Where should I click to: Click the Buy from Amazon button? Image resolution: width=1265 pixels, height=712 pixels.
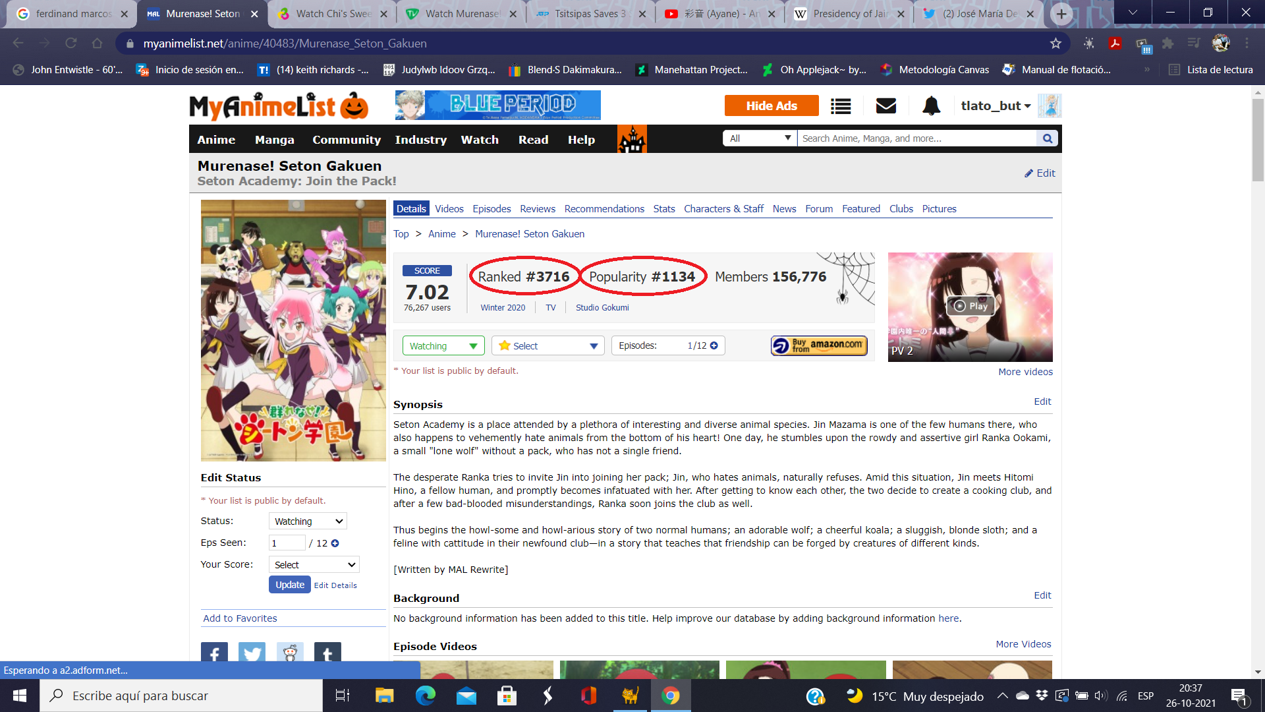pyautogui.click(x=819, y=345)
